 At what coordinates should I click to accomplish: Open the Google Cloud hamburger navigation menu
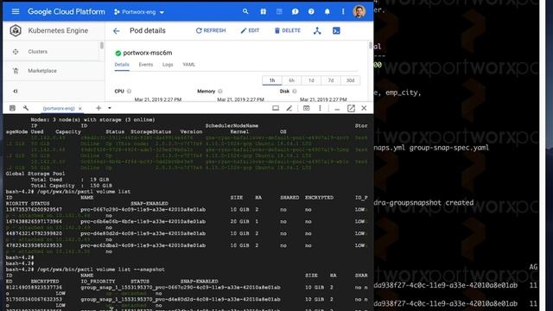pos(16,11)
